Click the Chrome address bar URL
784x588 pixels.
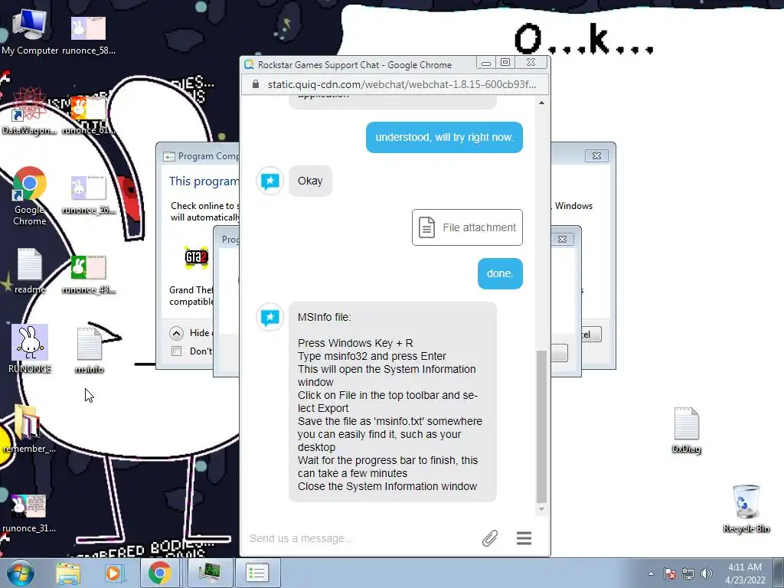(401, 84)
